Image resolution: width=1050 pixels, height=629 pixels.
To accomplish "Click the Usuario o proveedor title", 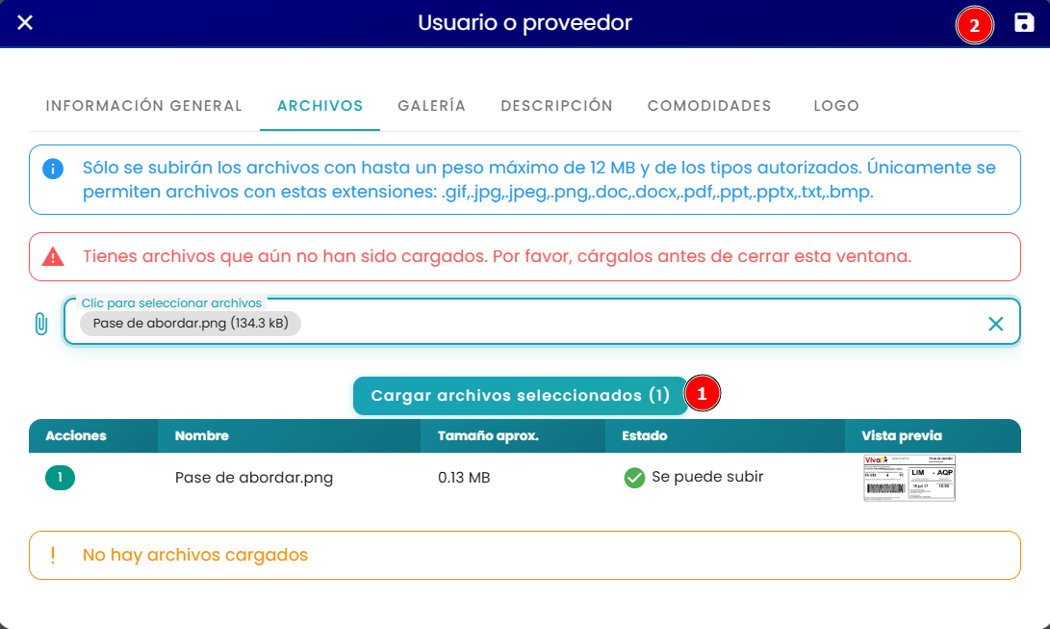I will tap(525, 23).
